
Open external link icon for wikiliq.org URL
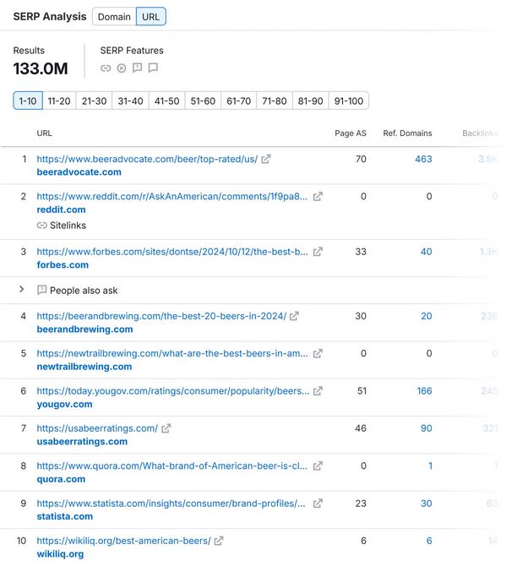(218, 541)
